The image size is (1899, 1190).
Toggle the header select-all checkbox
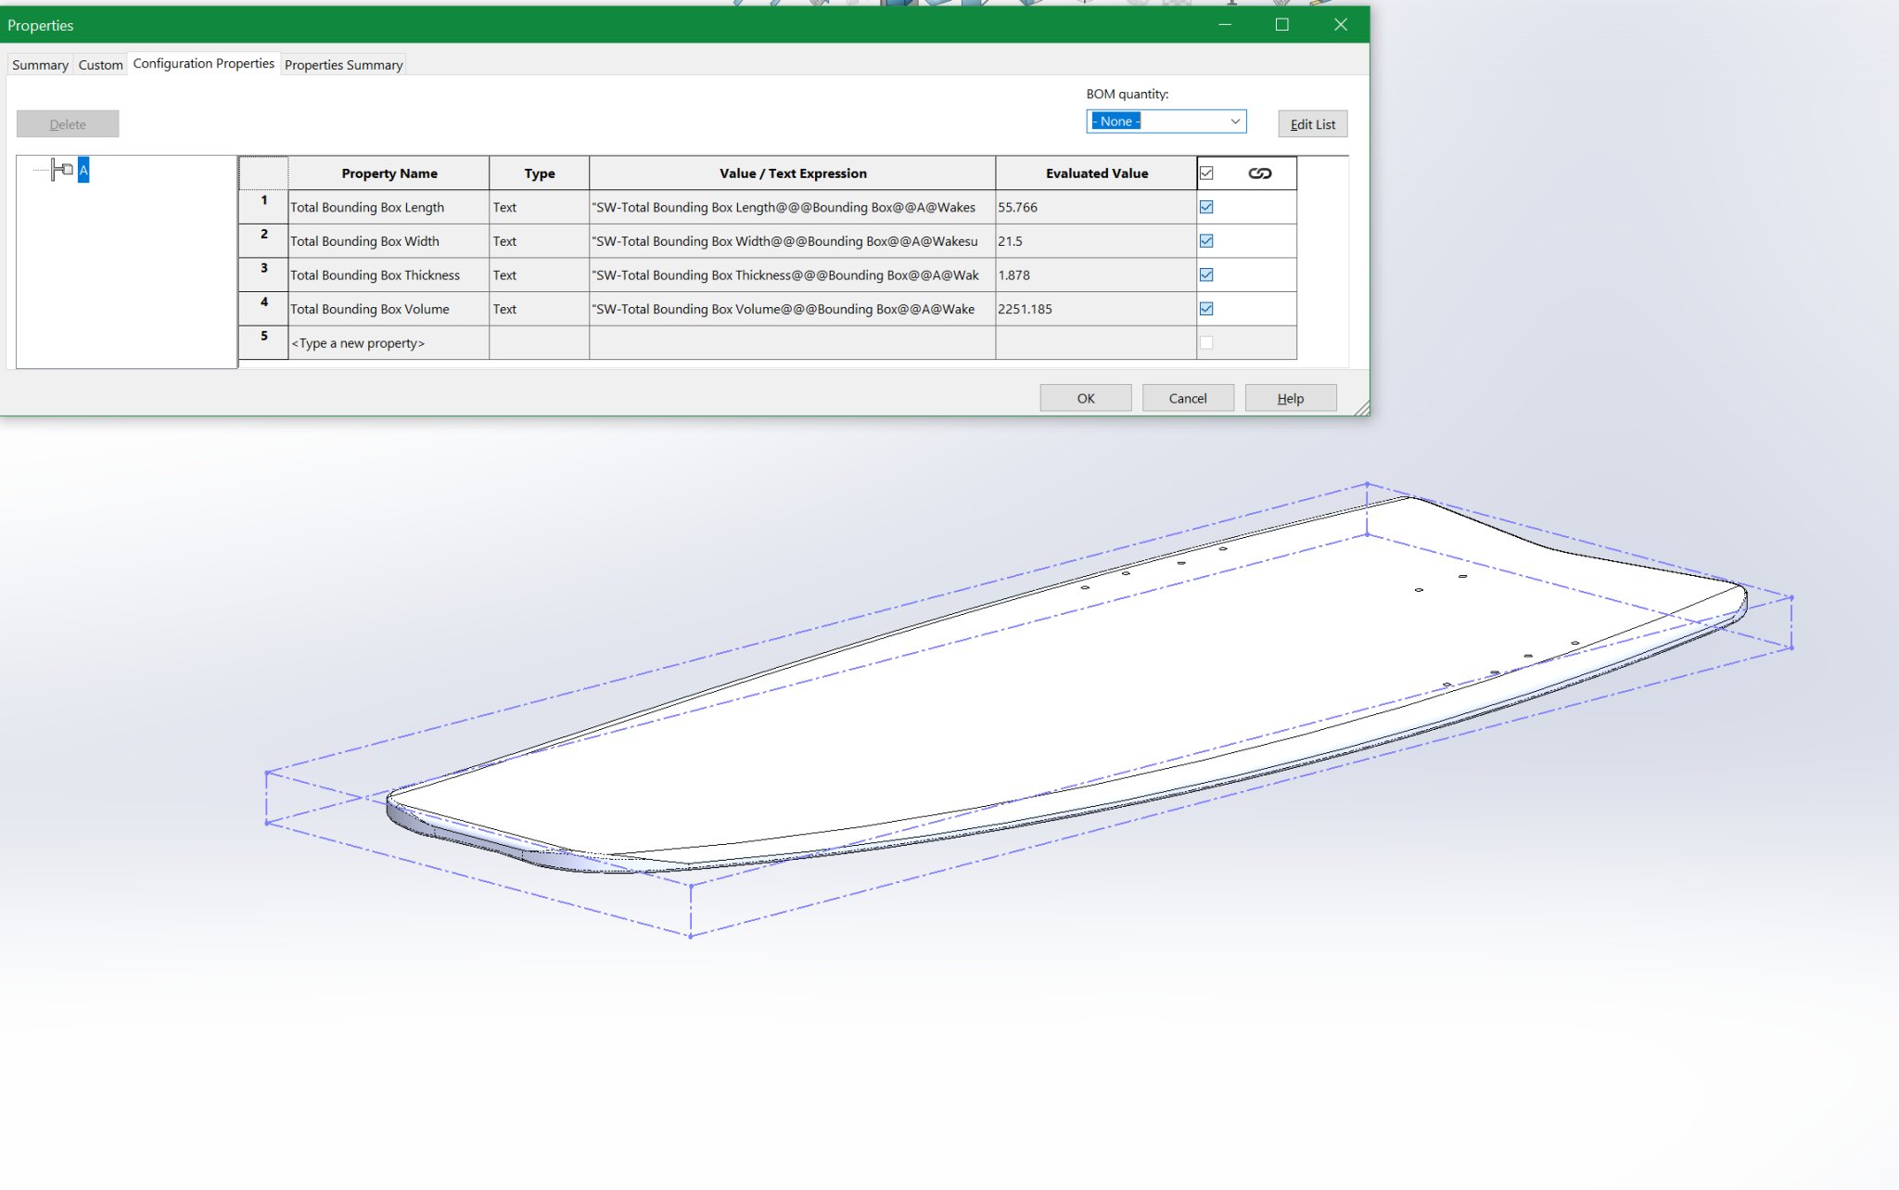(1206, 173)
